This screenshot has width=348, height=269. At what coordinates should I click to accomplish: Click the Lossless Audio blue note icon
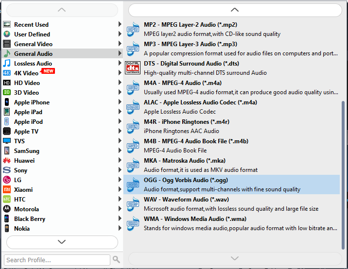click(7, 63)
